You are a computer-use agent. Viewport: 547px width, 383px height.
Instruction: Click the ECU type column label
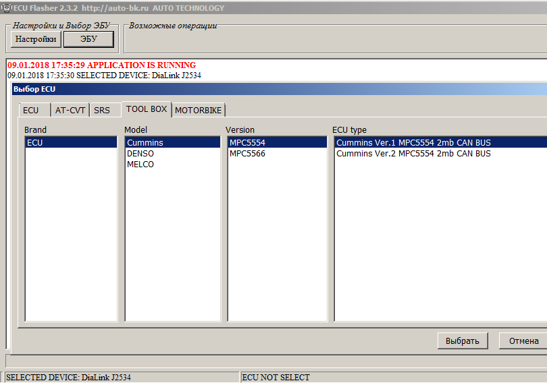tap(349, 130)
